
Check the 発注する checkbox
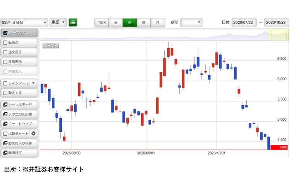point(5,93)
